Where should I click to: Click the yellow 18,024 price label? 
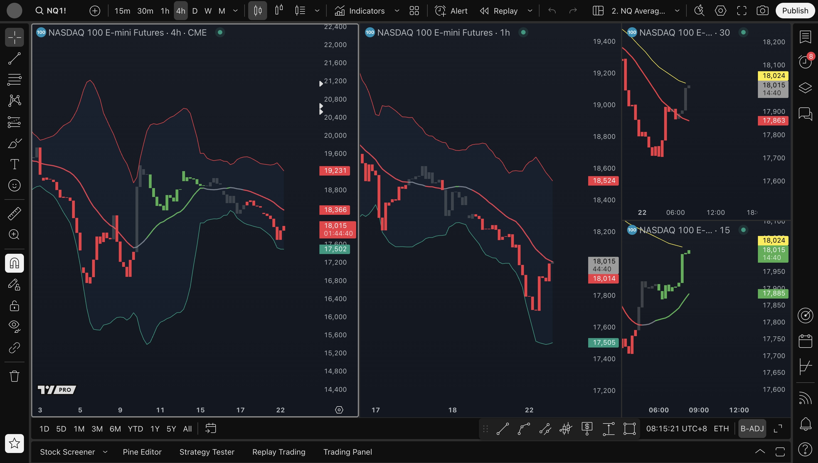pos(773,76)
